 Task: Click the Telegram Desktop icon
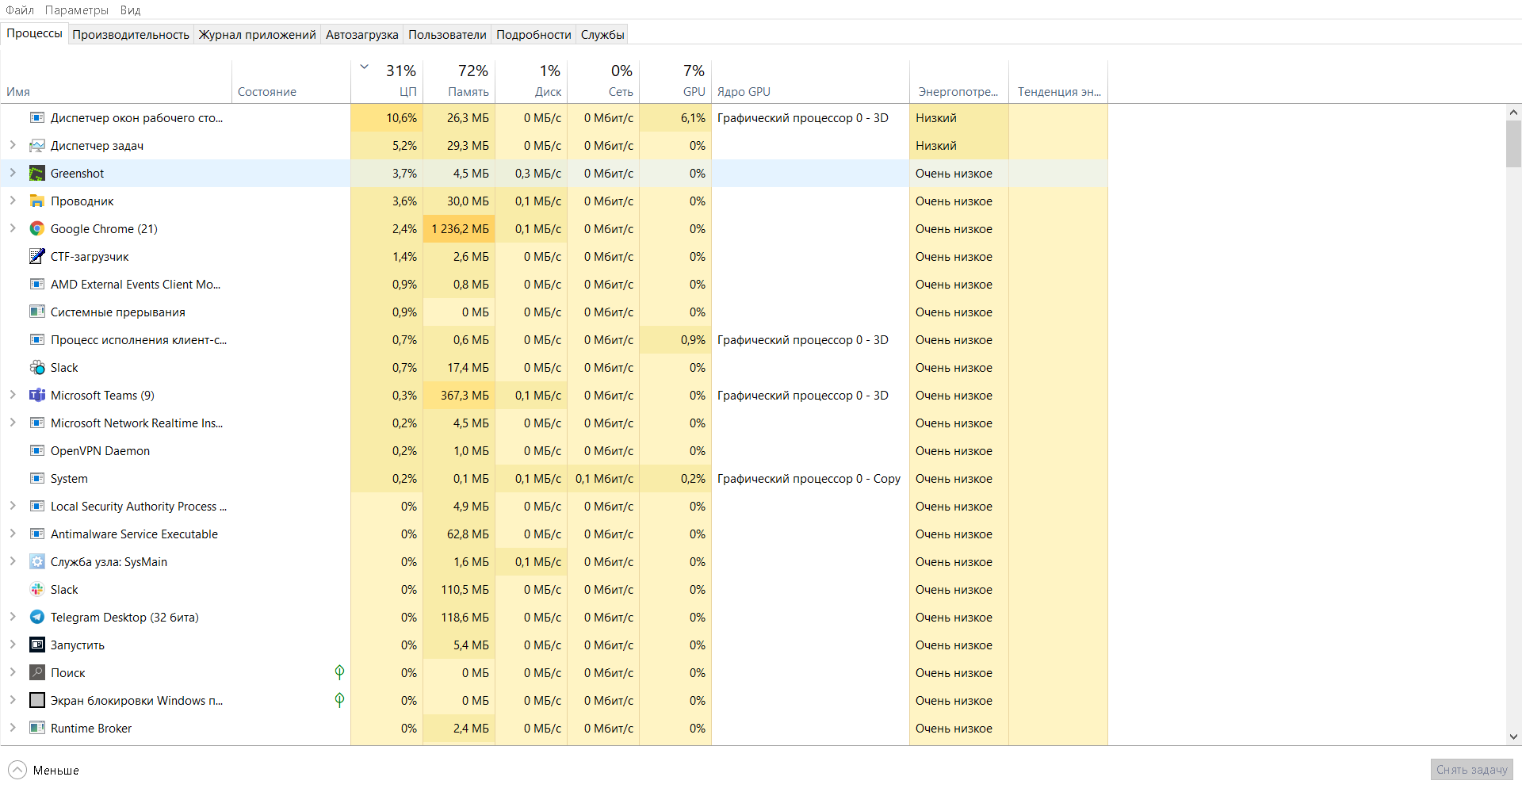pyautogui.click(x=36, y=618)
